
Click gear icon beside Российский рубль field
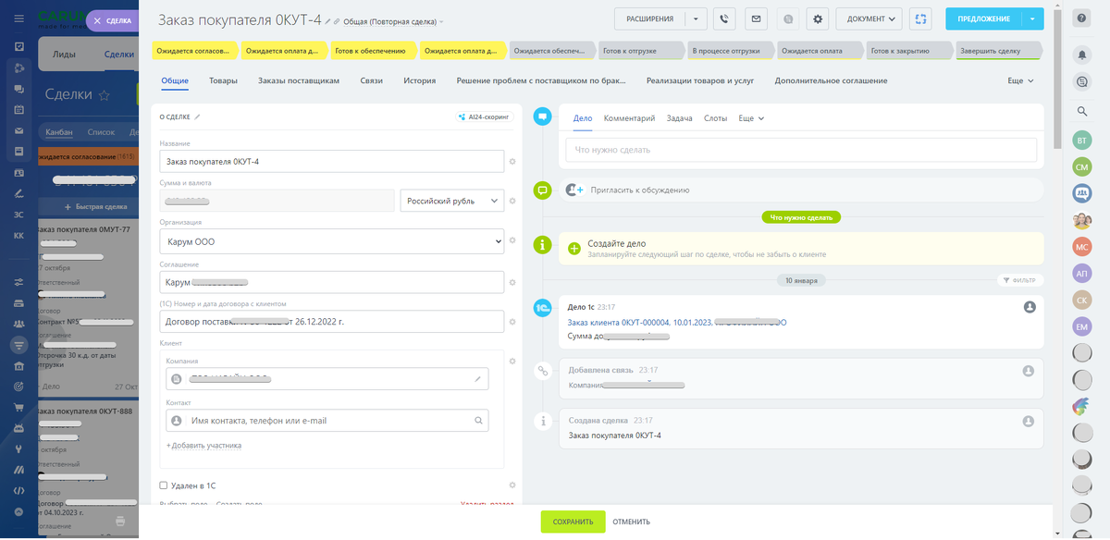[512, 201]
